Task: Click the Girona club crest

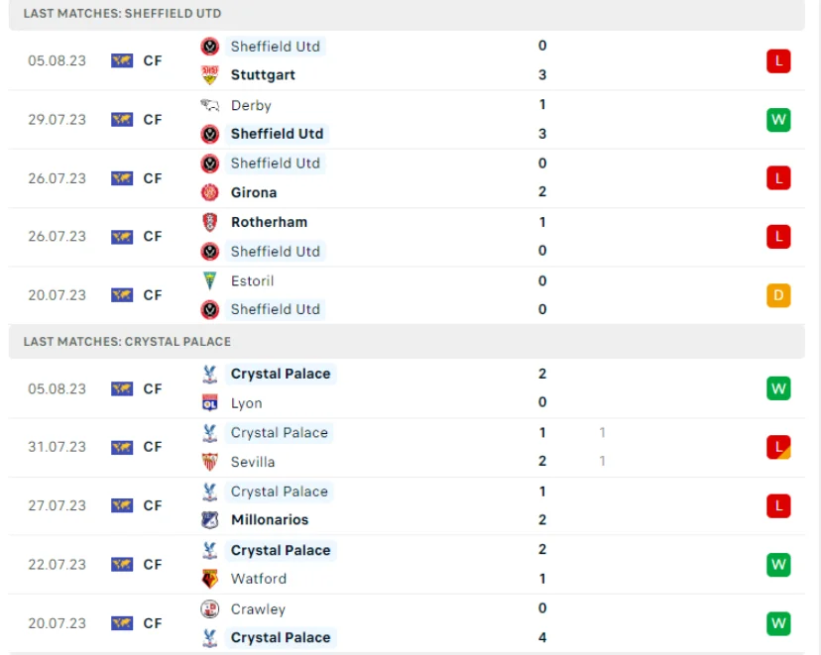Action: [209, 192]
